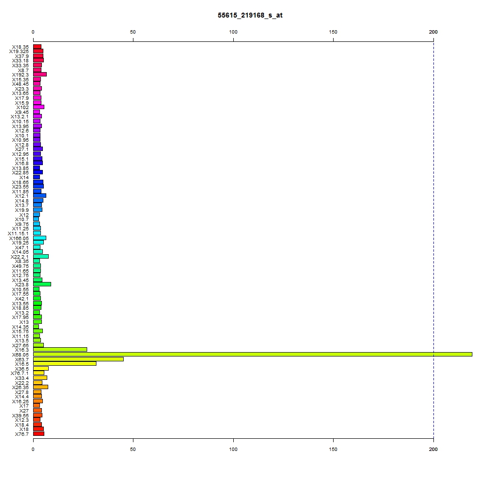Click the row label X9.75
This screenshot has width=487, height=487.
(22, 224)
